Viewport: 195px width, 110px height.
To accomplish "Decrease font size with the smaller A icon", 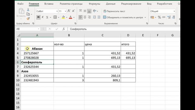I will tap(73, 11).
